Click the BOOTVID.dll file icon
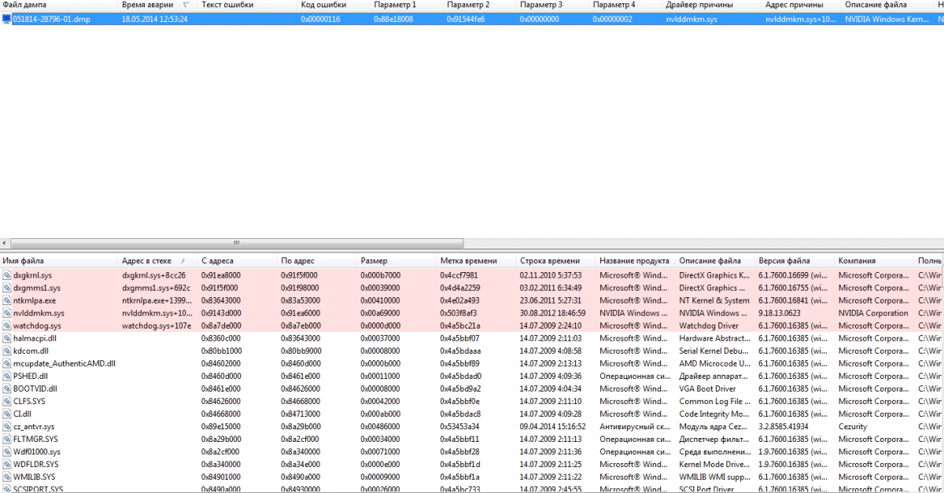This screenshot has height=493, width=944. [7, 388]
